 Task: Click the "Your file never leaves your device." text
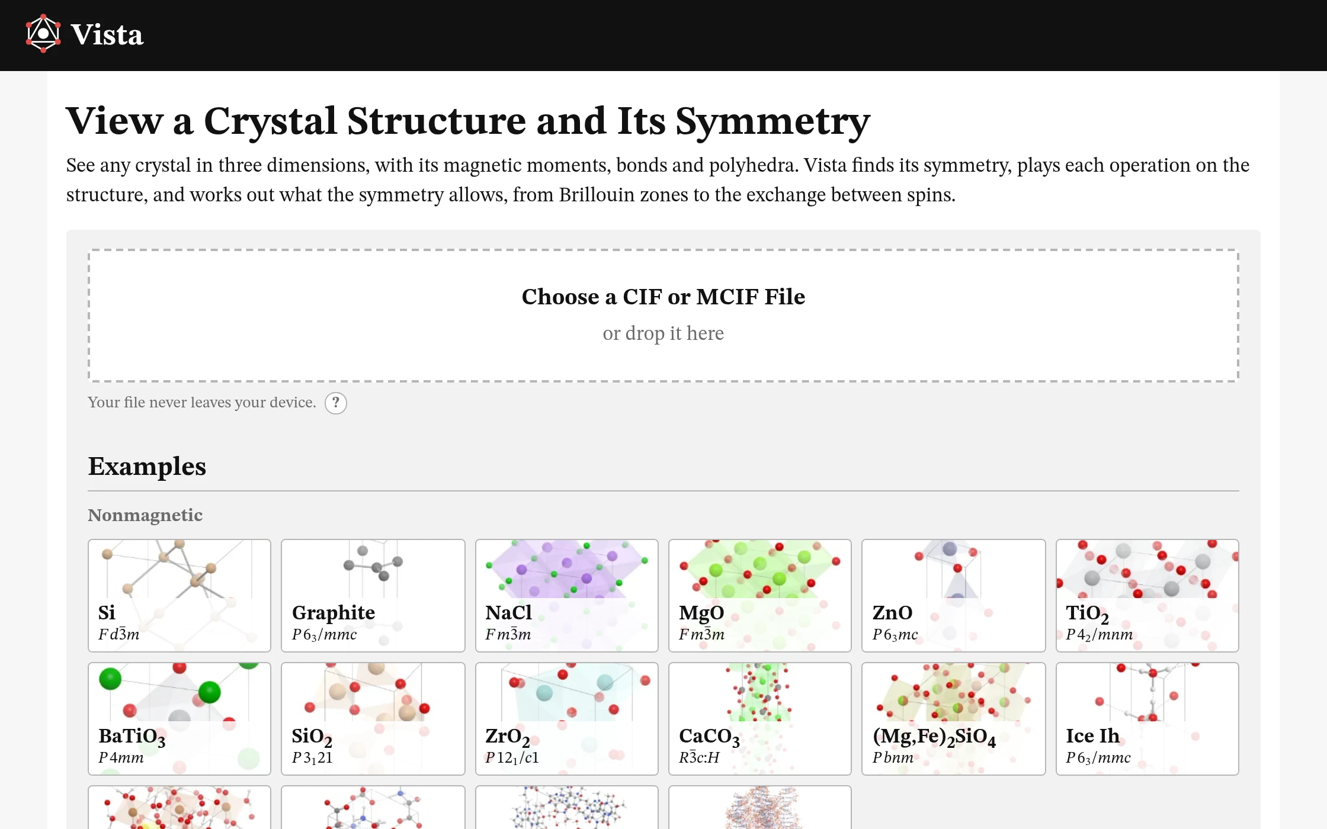(202, 403)
